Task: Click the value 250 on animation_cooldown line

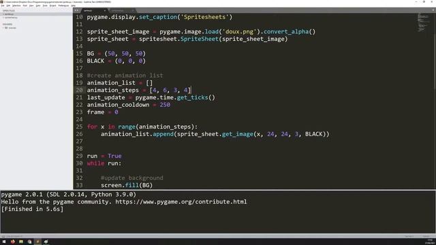Action: pos(165,105)
